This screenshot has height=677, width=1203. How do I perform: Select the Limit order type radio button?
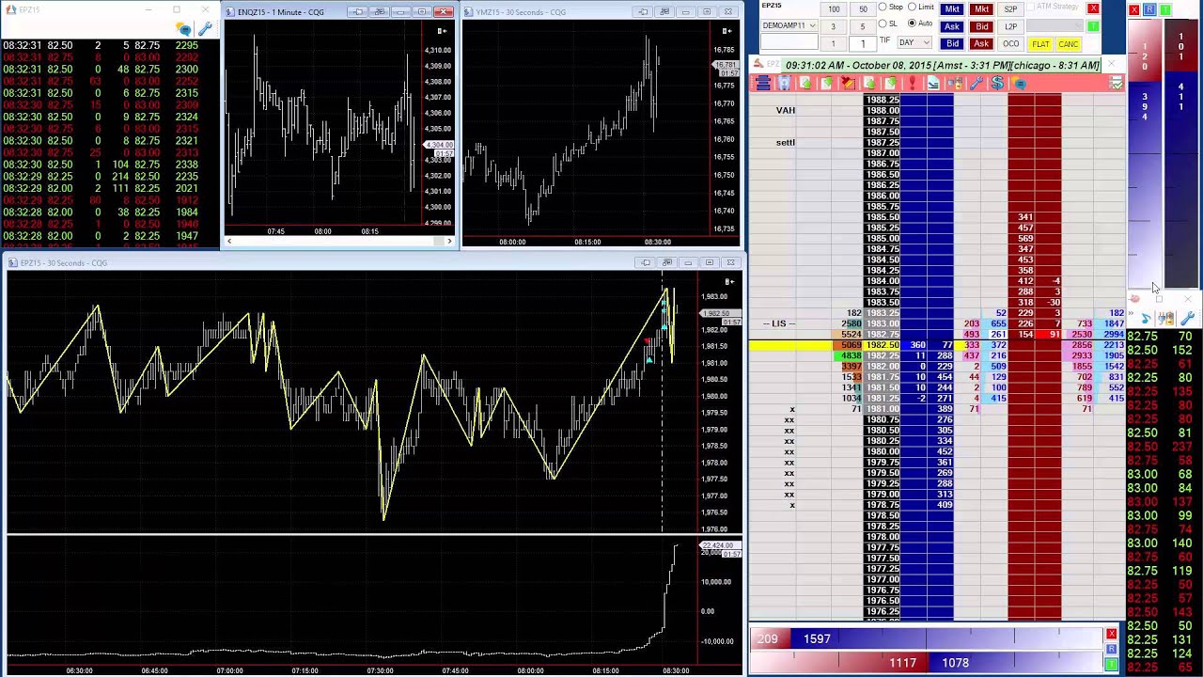913,7
